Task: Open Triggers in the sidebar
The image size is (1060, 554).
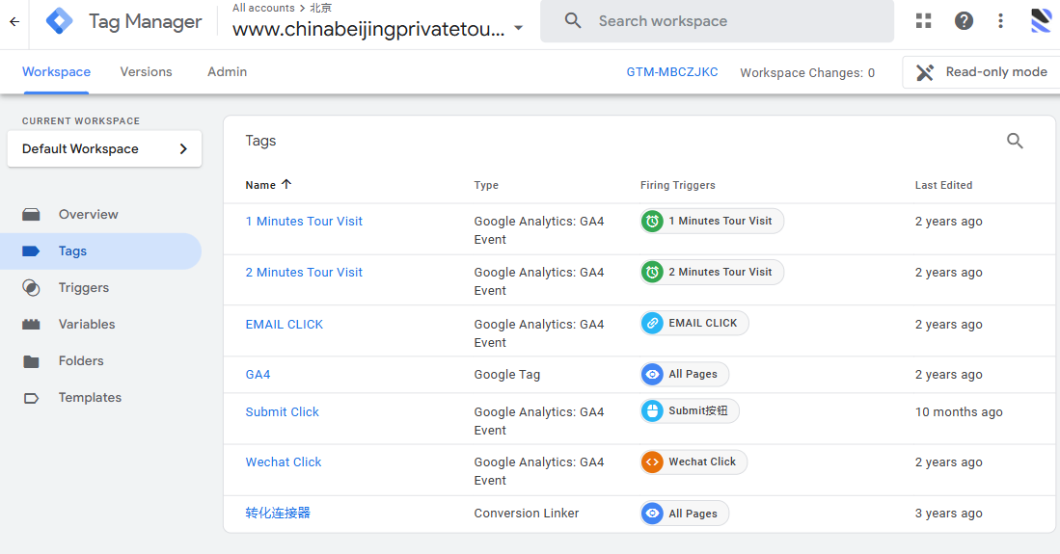Action: point(83,288)
